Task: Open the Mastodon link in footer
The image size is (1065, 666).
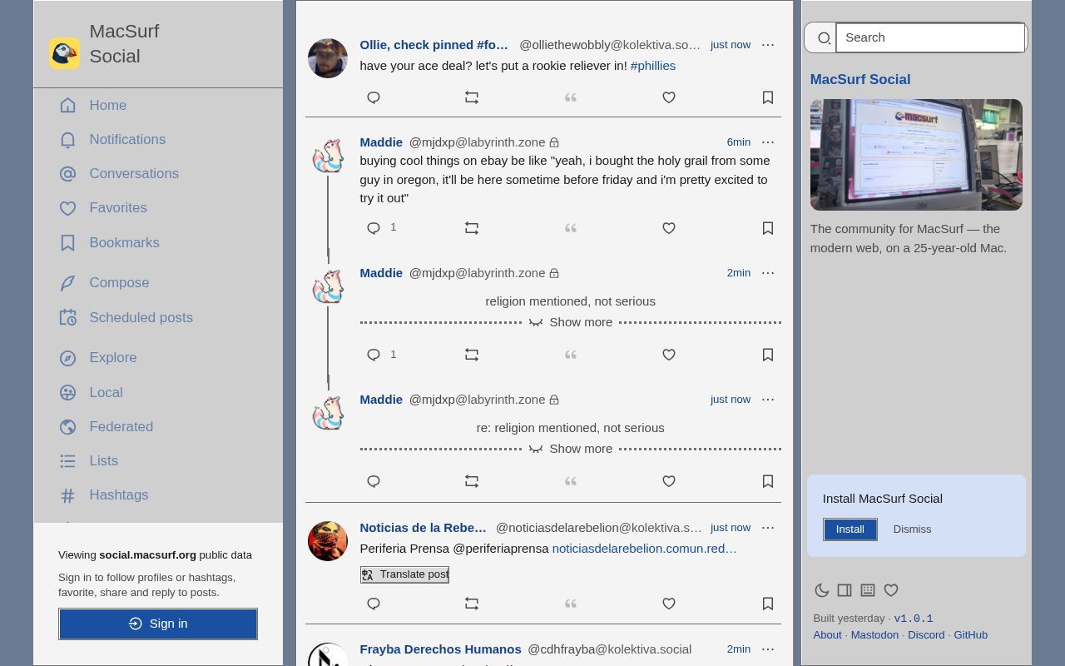Action: tap(874, 635)
